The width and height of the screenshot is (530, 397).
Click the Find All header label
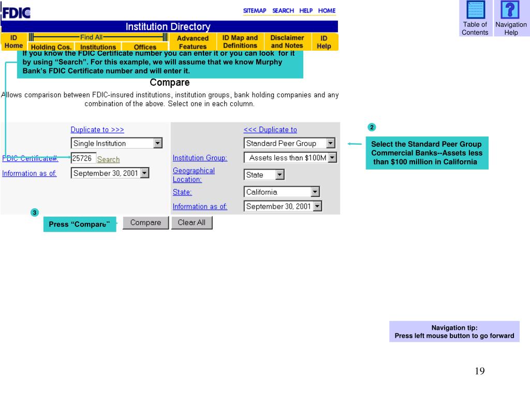point(91,37)
